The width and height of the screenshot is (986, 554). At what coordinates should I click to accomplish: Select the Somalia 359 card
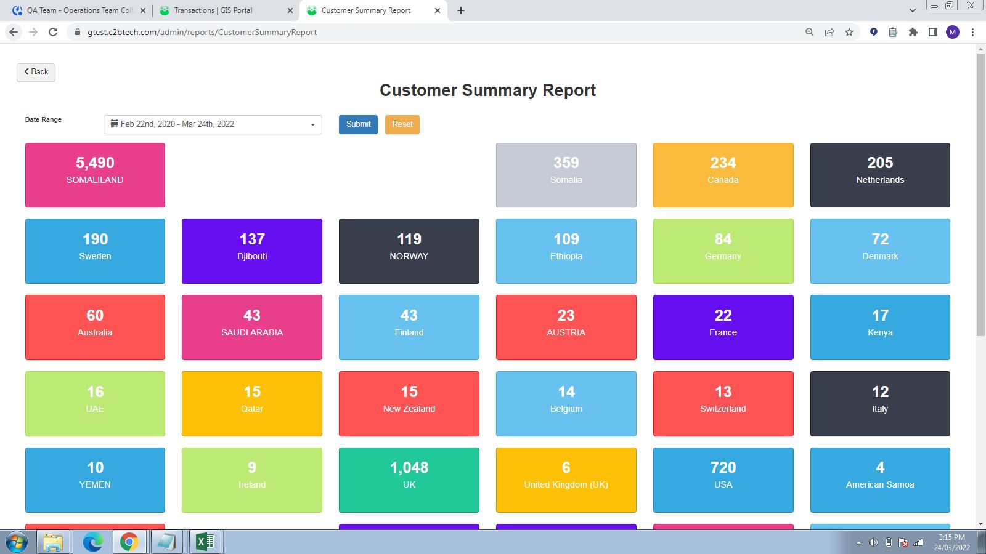(x=566, y=175)
